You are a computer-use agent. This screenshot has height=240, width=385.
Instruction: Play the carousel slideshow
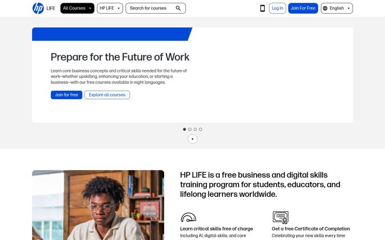click(x=192, y=139)
